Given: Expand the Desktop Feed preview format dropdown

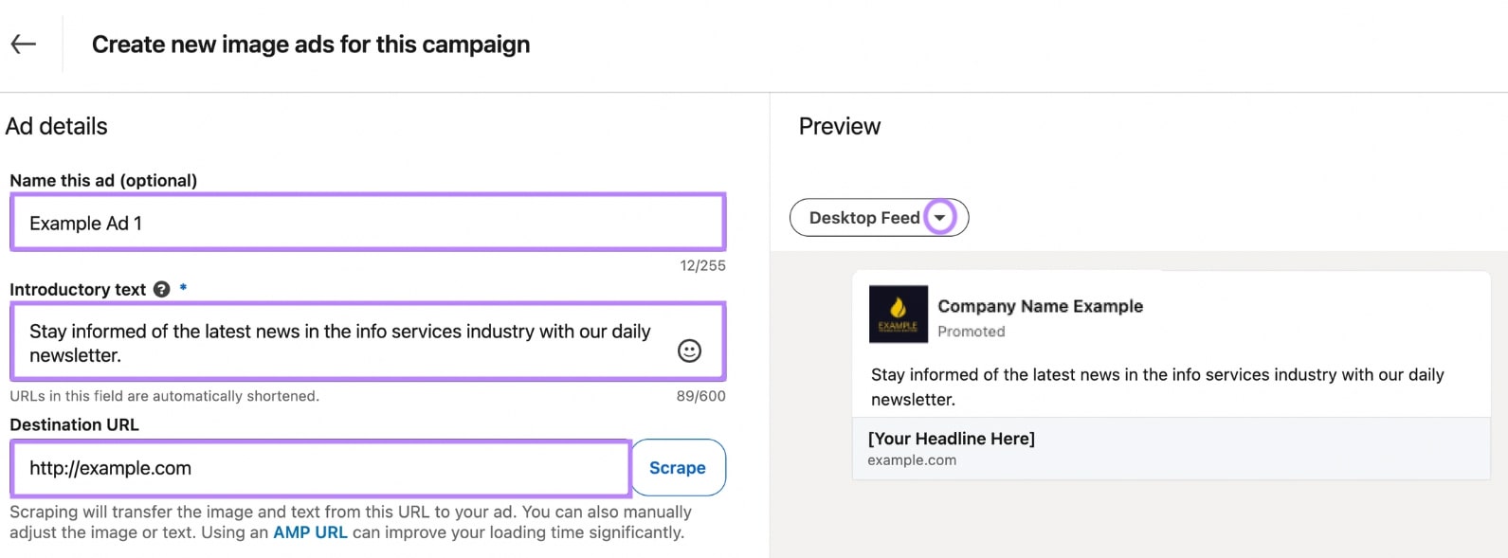Looking at the screenshot, I should click(939, 217).
